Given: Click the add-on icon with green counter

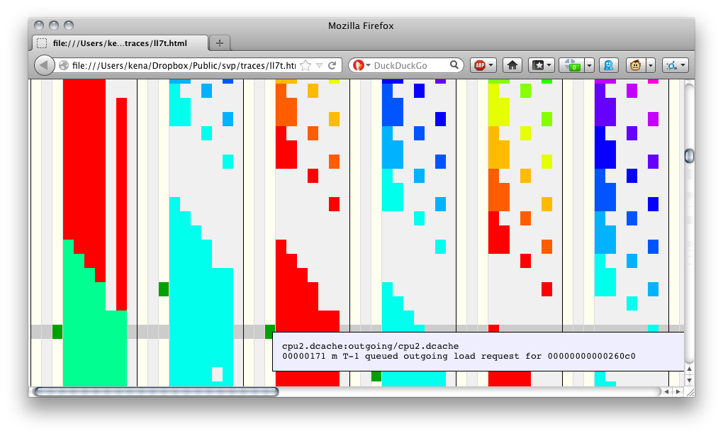Looking at the screenshot, I should point(572,65).
